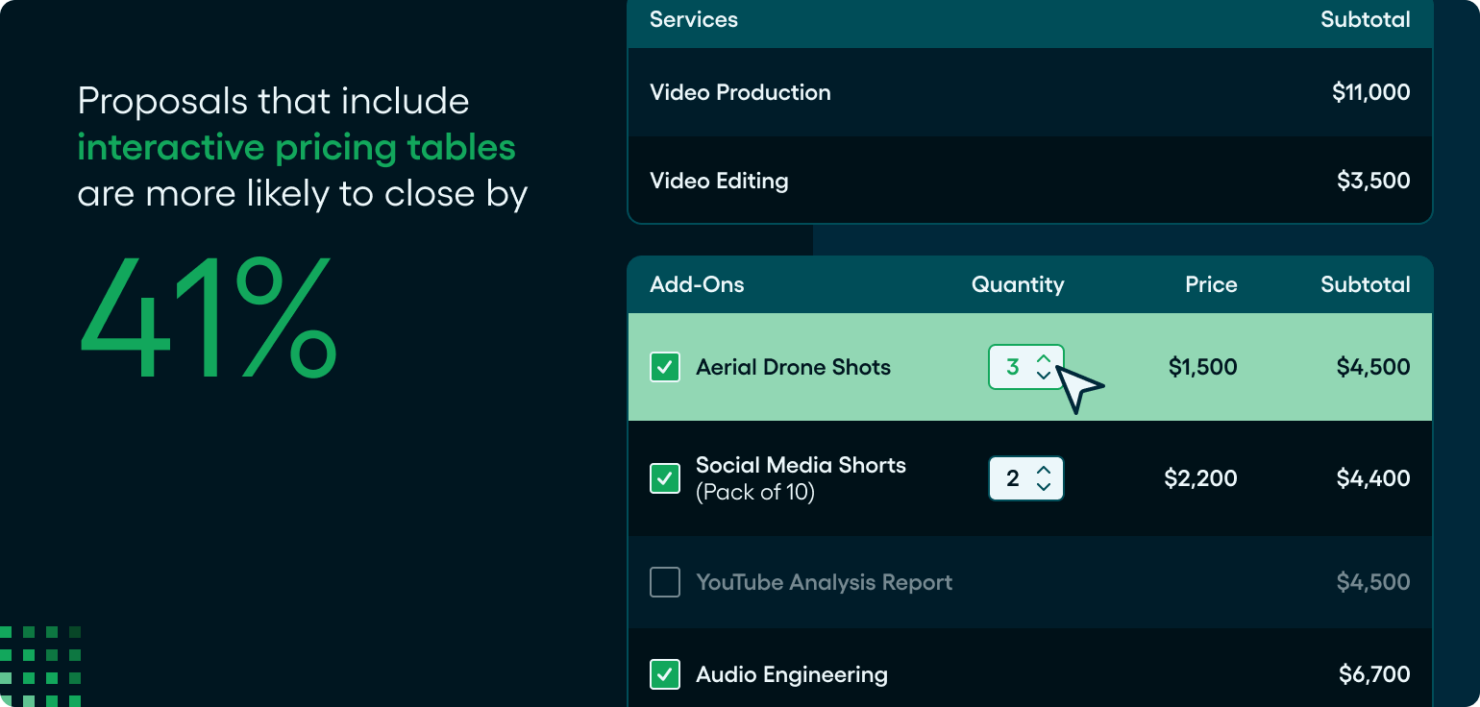
Task: Click the down chevron on Social Media Shorts stepper
Action: [x=1044, y=487]
